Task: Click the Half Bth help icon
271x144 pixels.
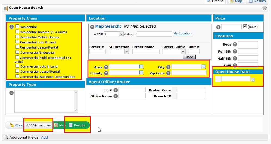Action: tap(235, 58)
